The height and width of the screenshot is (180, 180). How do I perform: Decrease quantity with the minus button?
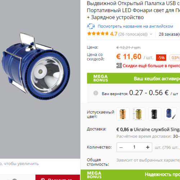tap(121, 147)
